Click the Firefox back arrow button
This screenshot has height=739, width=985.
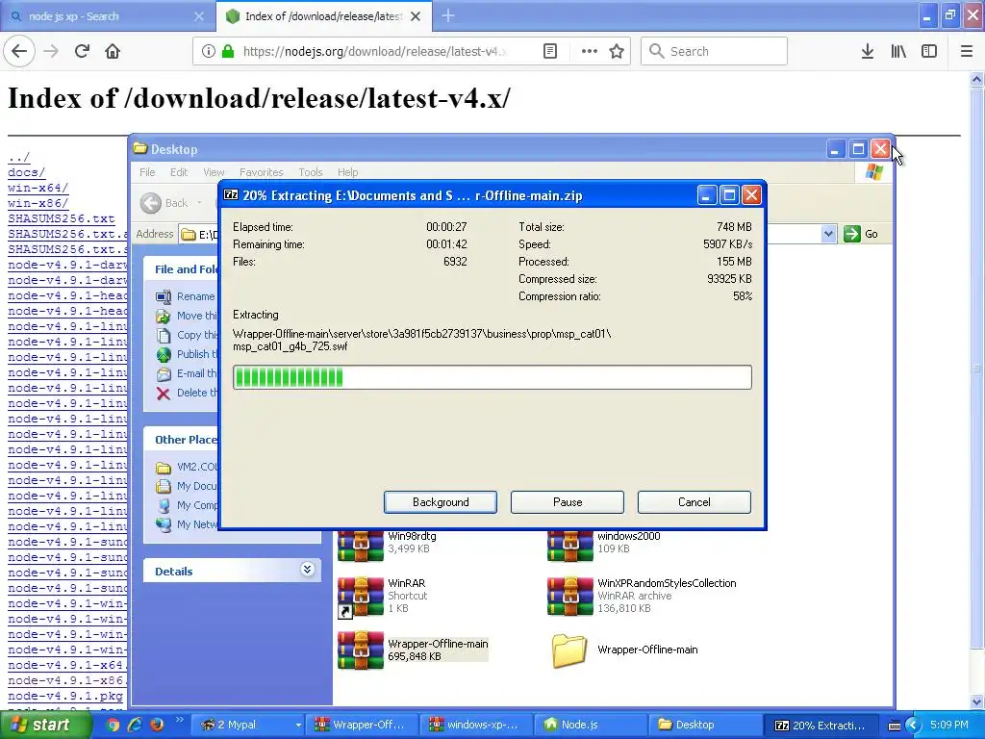pos(19,51)
